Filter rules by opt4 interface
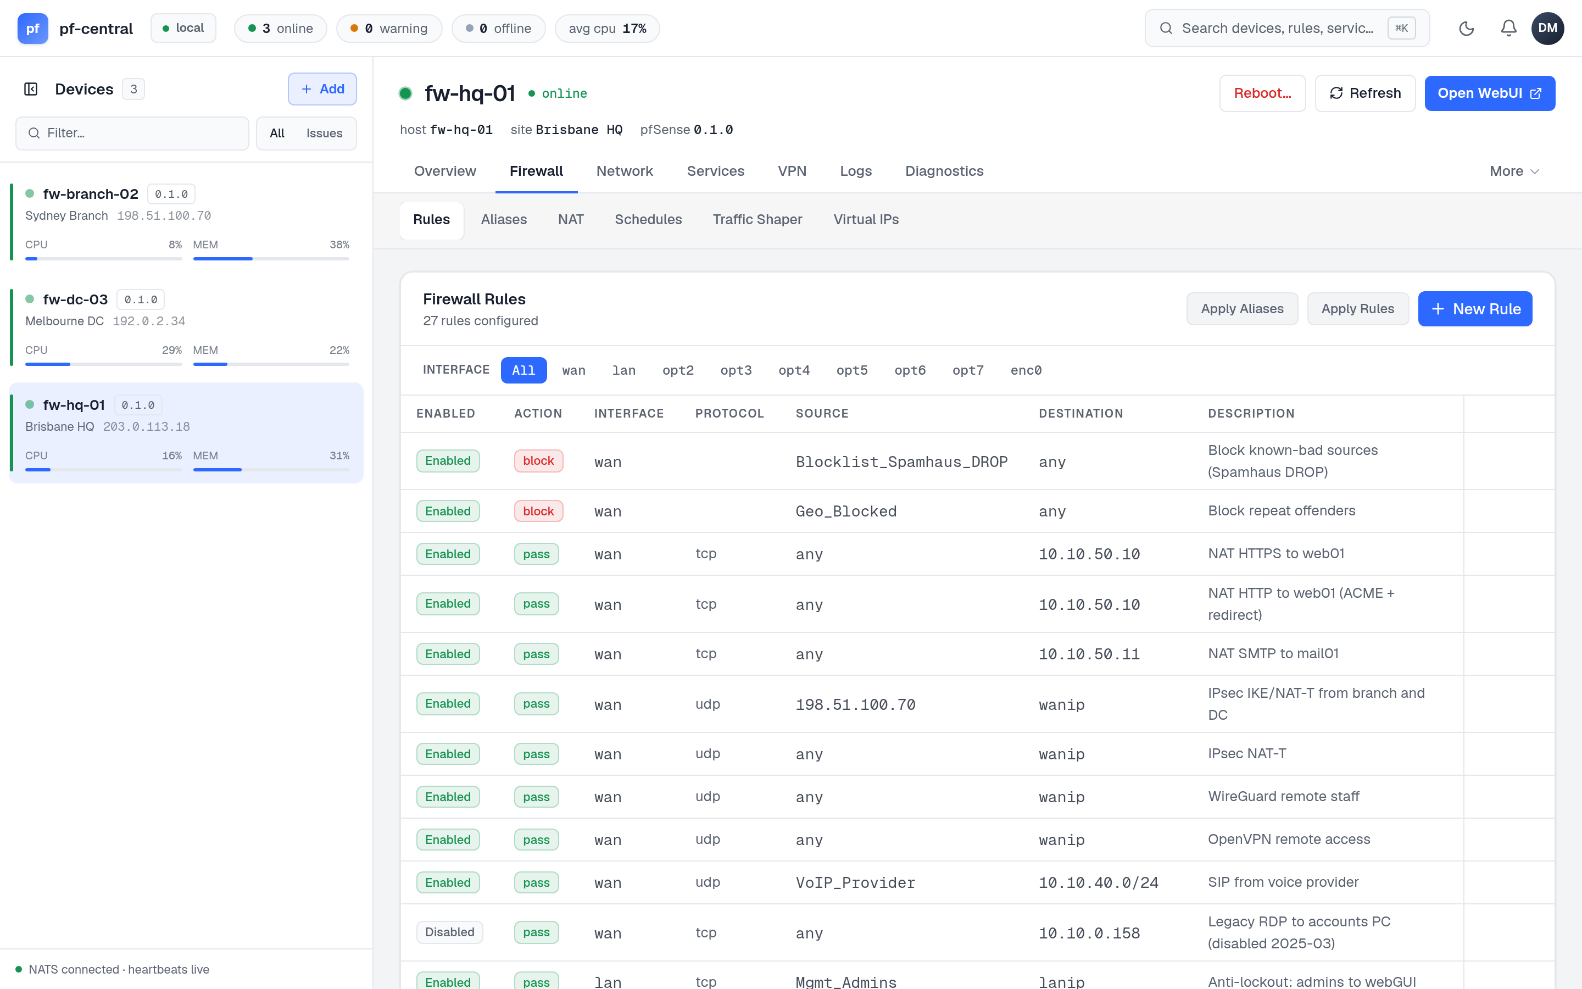1582x989 pixels. (x=794, y=370)
